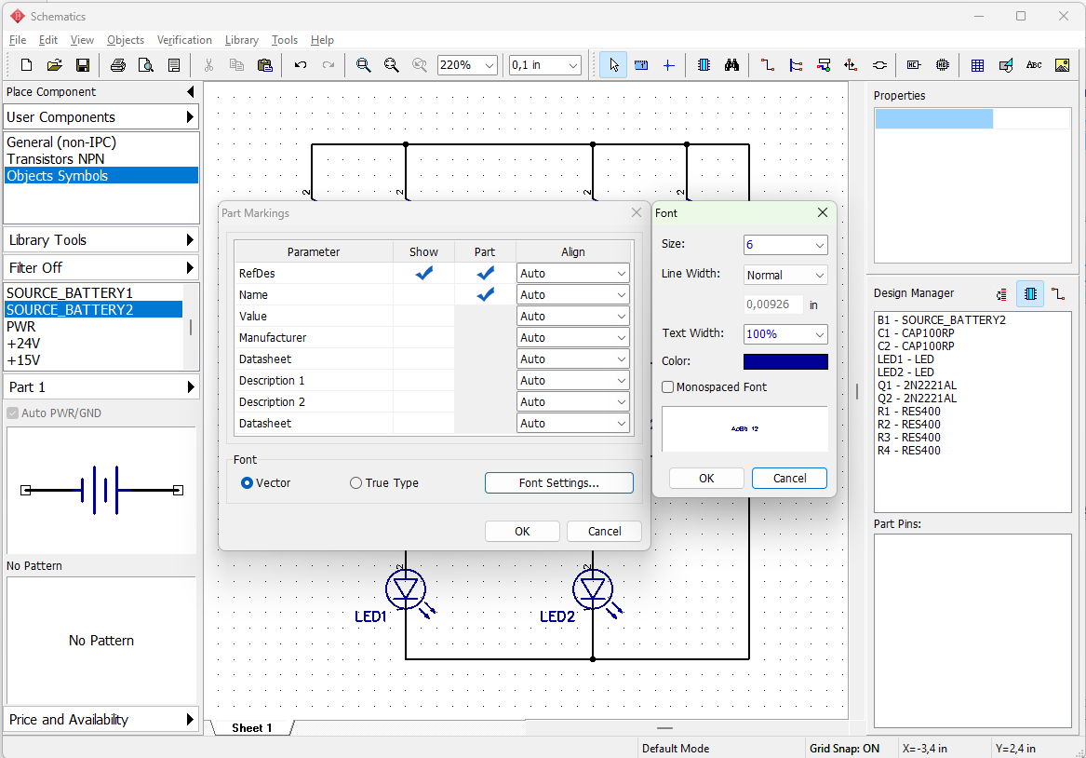Zoom in using the magnifier plus icon
The width and height of the screenshot is (1086, 758).
363,65
